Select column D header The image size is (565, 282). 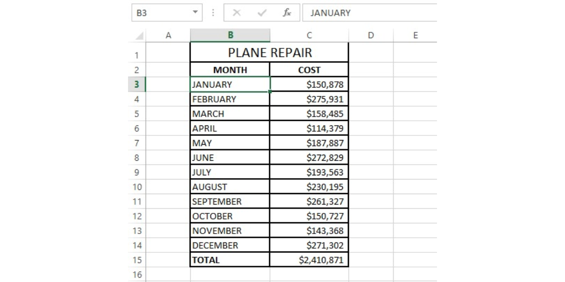tap(371, 35)
